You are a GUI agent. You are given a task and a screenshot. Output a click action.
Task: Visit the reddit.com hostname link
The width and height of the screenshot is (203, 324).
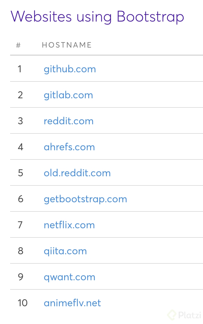click(x=69, y=121)
